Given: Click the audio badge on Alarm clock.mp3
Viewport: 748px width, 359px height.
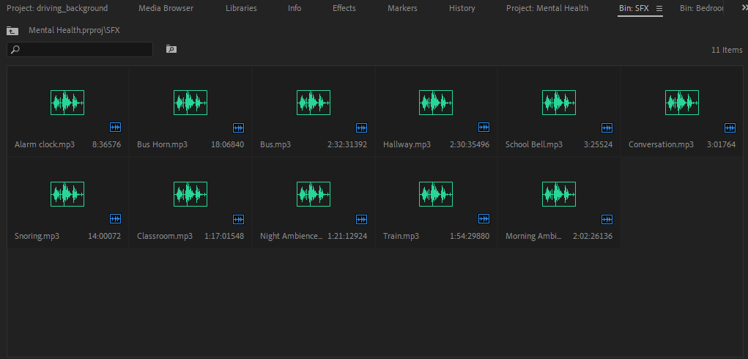Looking at the screenshot, I should pos(116,127).
